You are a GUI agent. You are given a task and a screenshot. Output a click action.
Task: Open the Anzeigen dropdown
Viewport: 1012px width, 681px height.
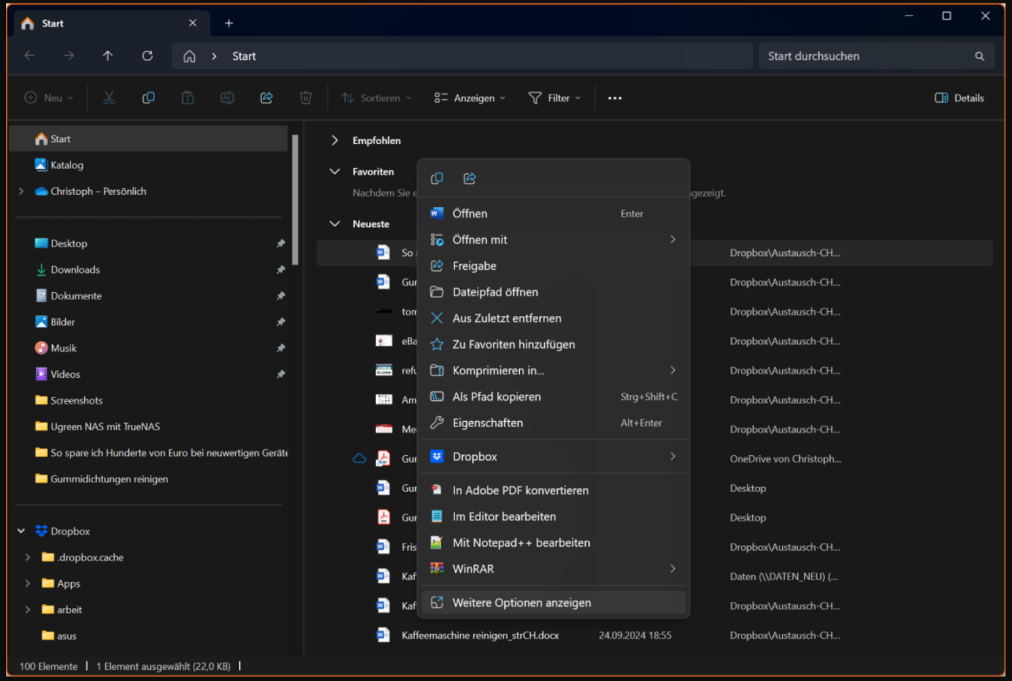coord(468,97)
